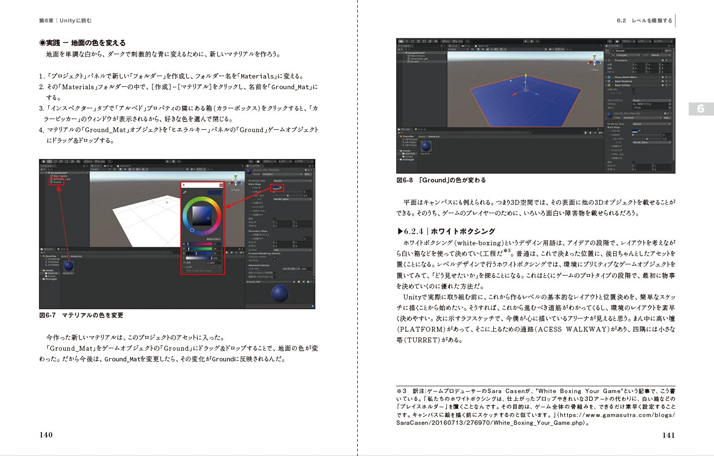Select the Scale tool in figure 6-7 toolbar

click(61, 161)
